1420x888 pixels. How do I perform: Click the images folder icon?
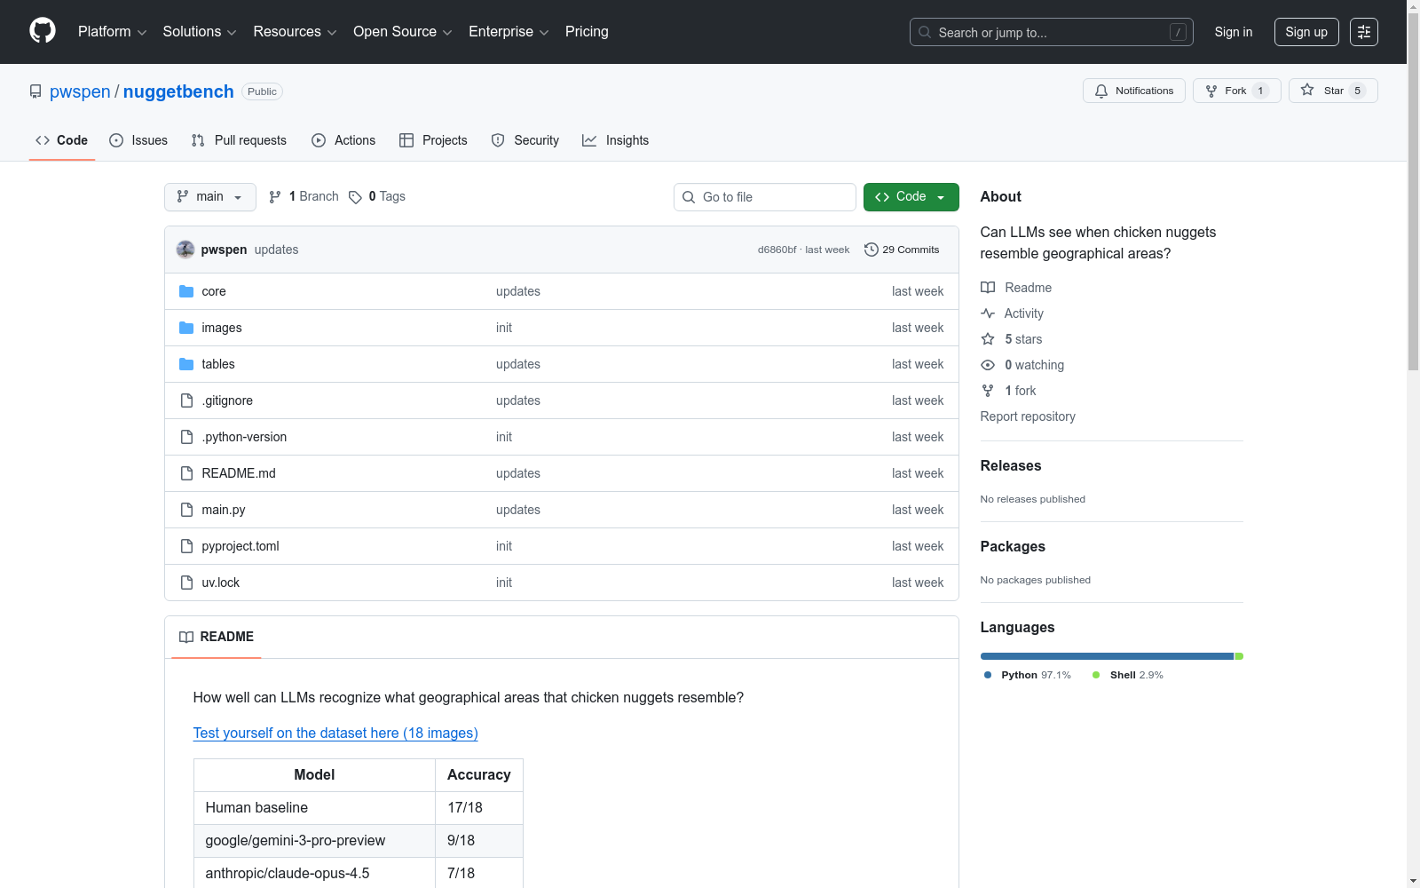pyautogui.click(x=186, y=328)
